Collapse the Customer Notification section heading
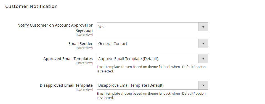This screenshot has height=104, width=265. click(x=31, y=6)
